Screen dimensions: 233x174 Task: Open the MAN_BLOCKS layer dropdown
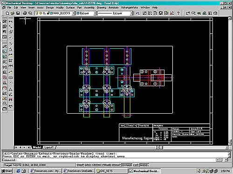(x=73, y=13)
